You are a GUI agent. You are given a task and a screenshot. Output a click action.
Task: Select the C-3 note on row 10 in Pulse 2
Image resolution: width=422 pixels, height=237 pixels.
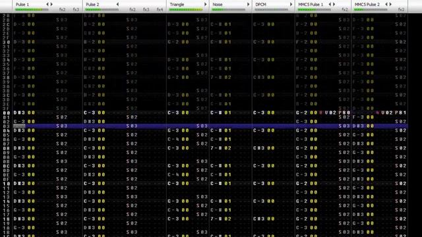(90, 184)
